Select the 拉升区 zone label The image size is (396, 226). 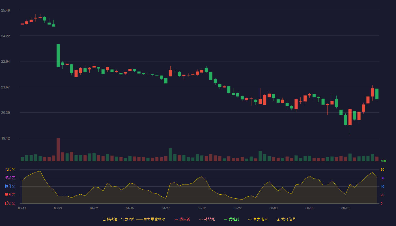point(10,186)
